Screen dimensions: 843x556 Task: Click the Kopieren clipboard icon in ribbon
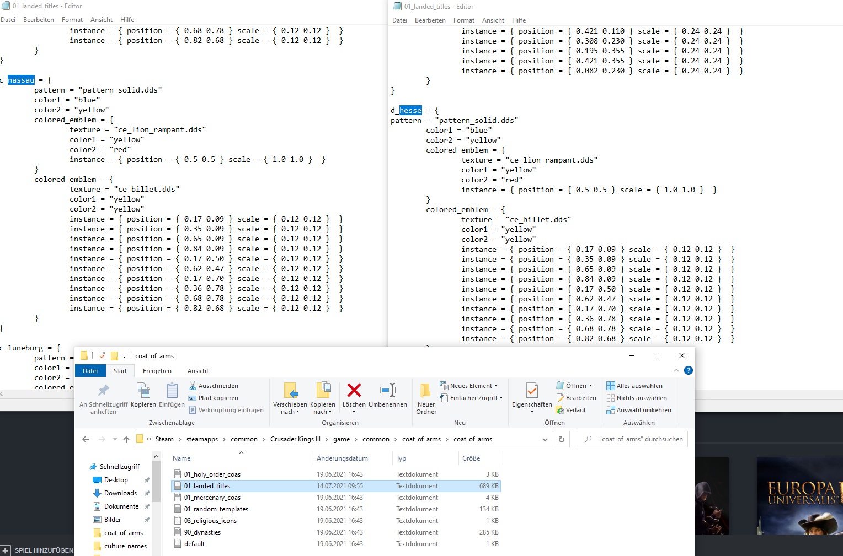143,392
